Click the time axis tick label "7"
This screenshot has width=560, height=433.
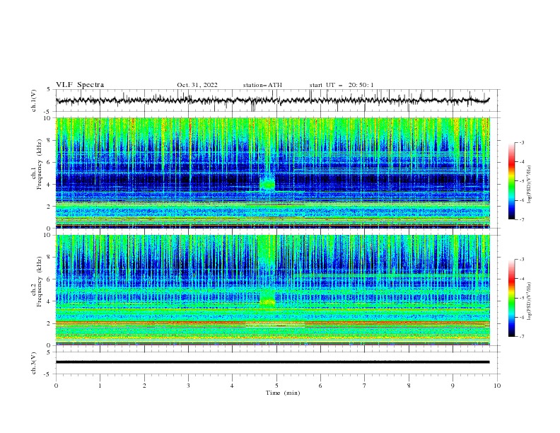(365, 386)
